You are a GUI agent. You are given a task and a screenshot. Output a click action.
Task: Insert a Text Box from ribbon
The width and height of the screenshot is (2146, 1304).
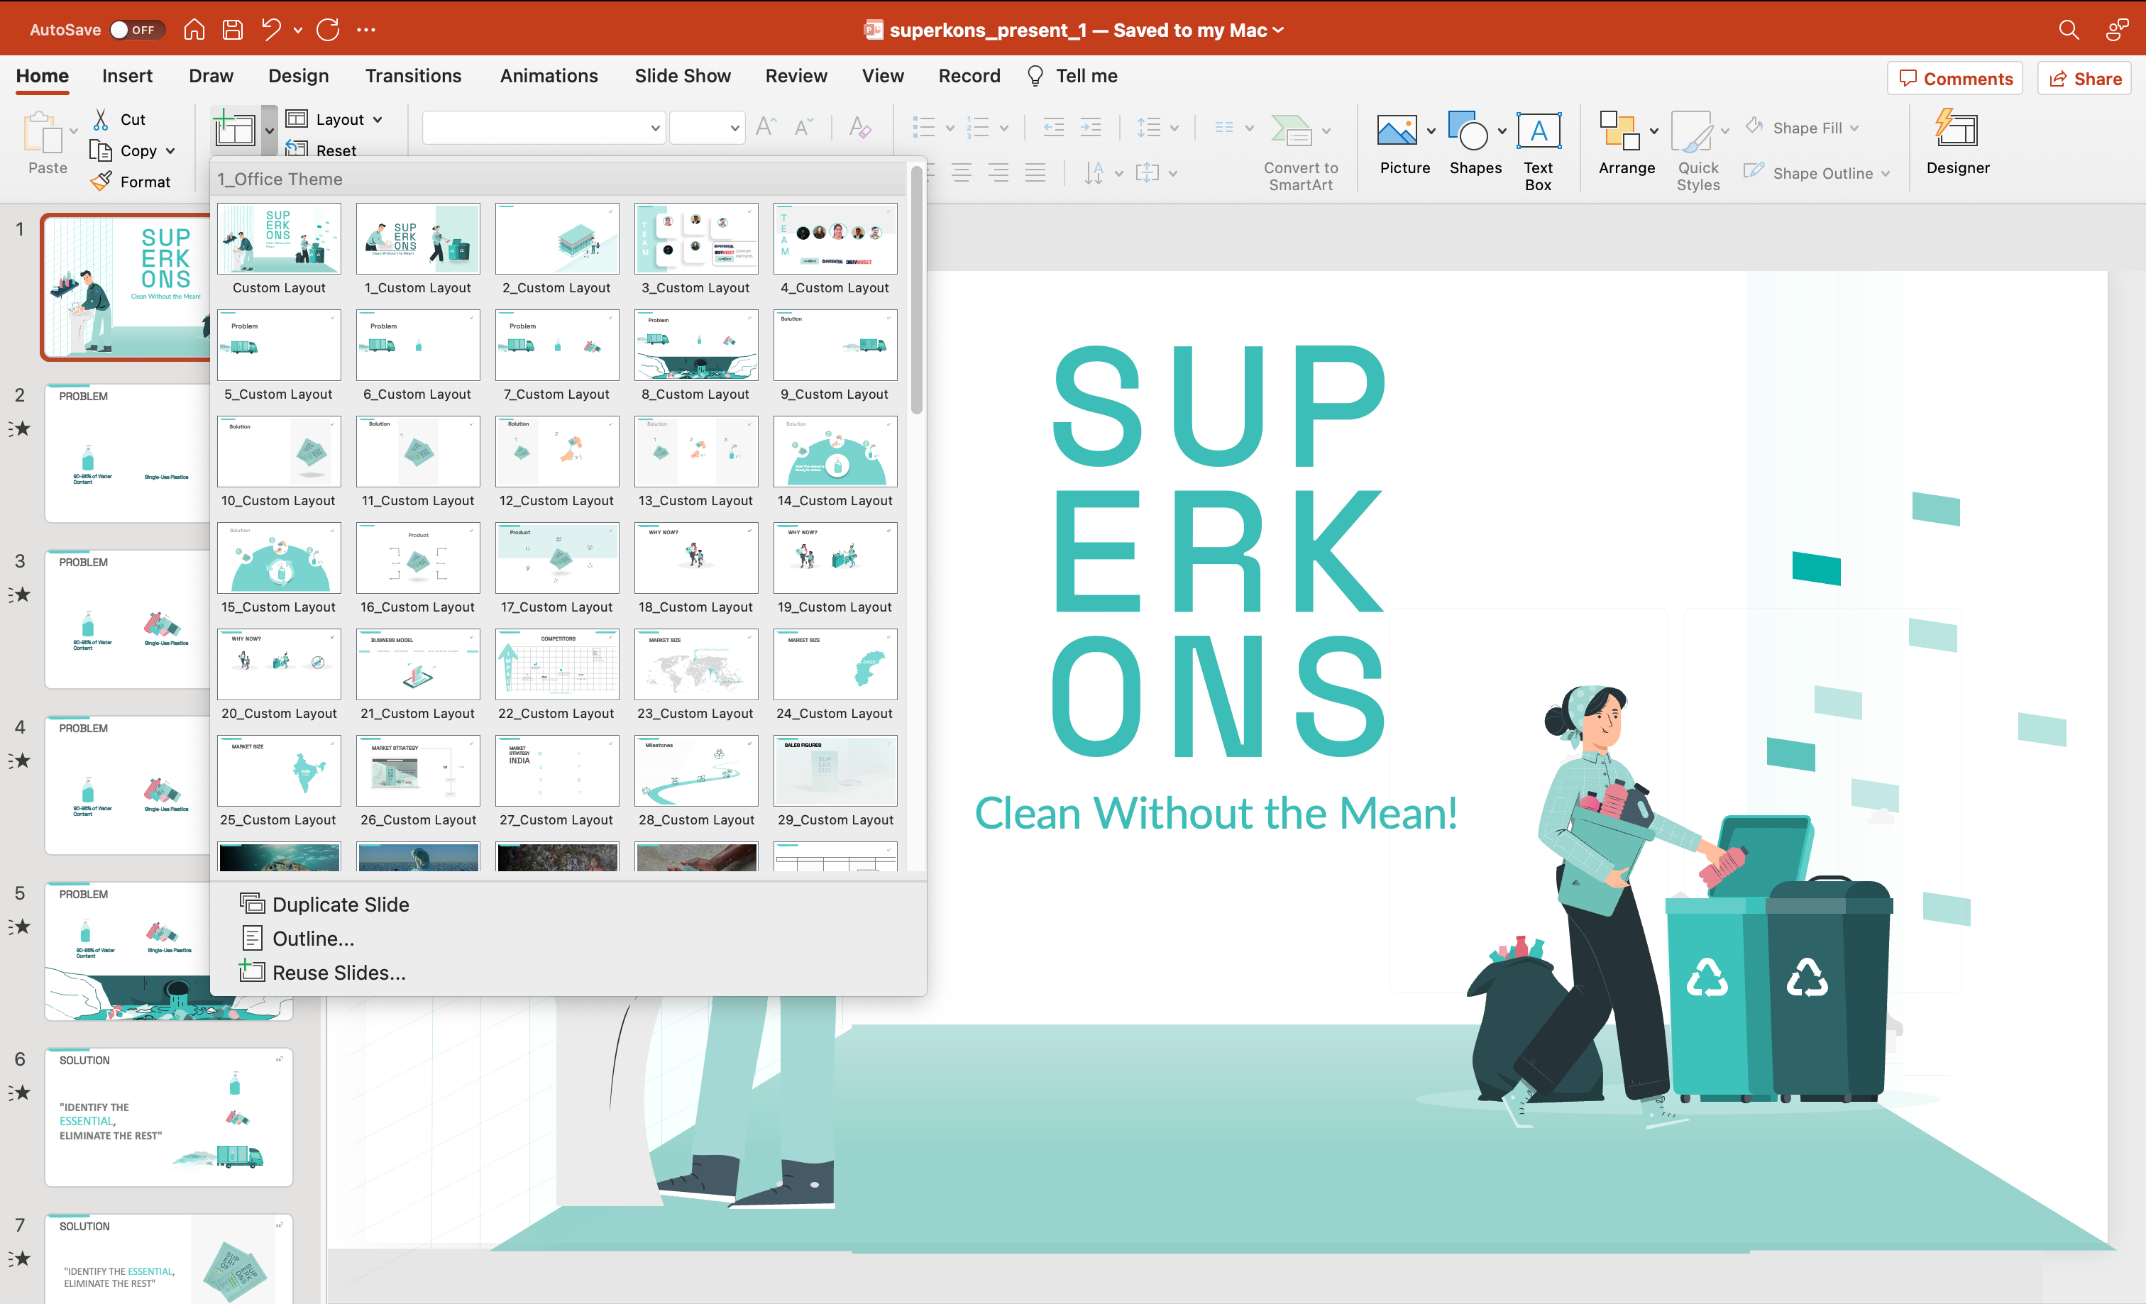click(1537, 132)
